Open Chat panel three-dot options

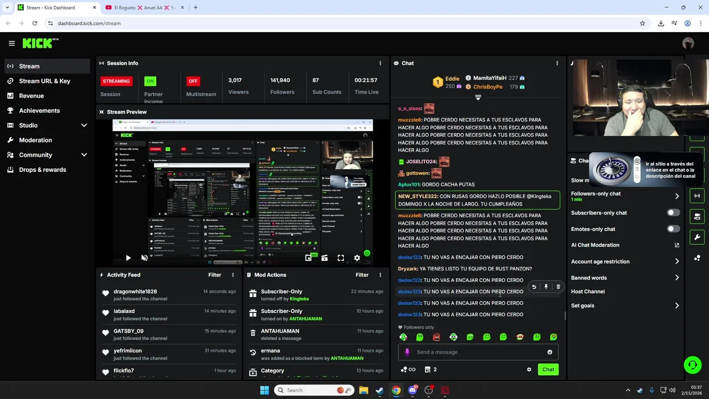(x=557, y=63)
